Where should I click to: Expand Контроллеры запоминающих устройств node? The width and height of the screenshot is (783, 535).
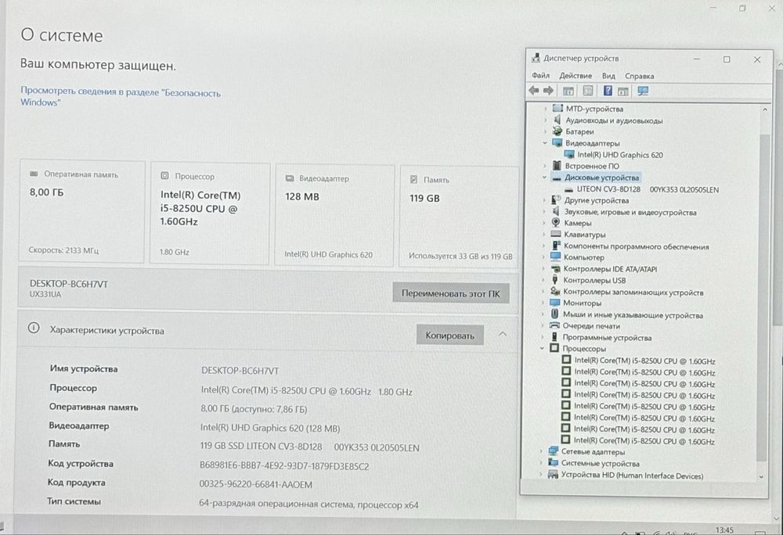click(x=543, y=291)
